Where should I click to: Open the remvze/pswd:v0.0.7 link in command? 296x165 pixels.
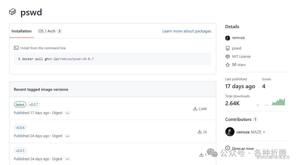pos(77,59)
